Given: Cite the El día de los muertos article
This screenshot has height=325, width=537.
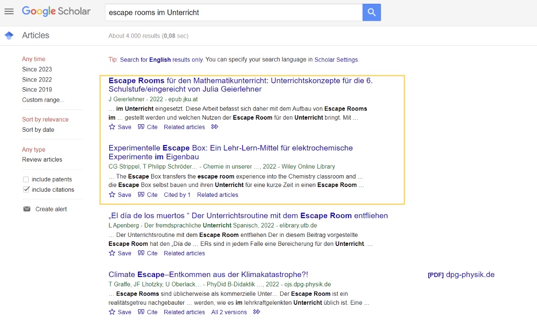Looking at the screenshot, I should point(148,253).
